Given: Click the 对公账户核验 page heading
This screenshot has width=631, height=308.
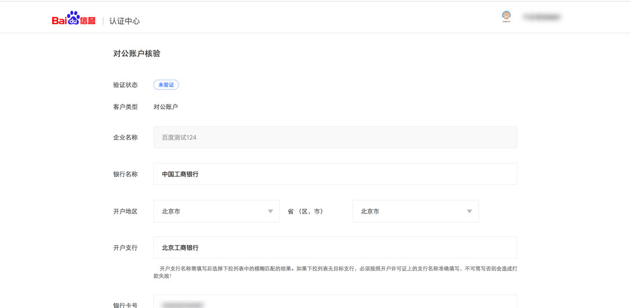Looking at the screenshot, I should point(137,54).
